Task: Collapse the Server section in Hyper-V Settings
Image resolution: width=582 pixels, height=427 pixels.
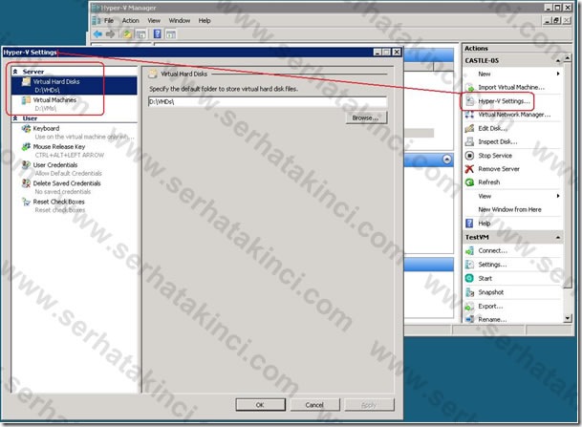Action: (15, 72)
